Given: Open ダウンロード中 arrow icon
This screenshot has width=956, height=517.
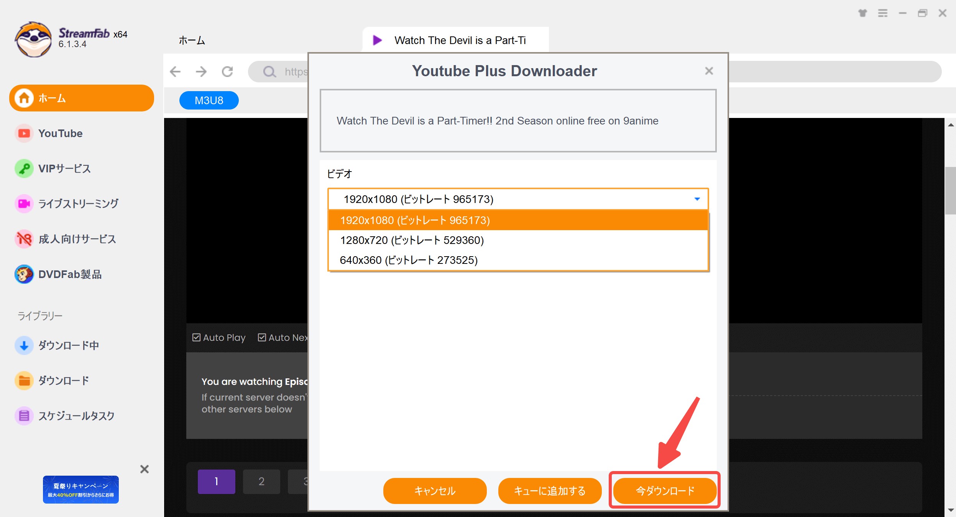Looking at the screenshot, I should 24,345.
